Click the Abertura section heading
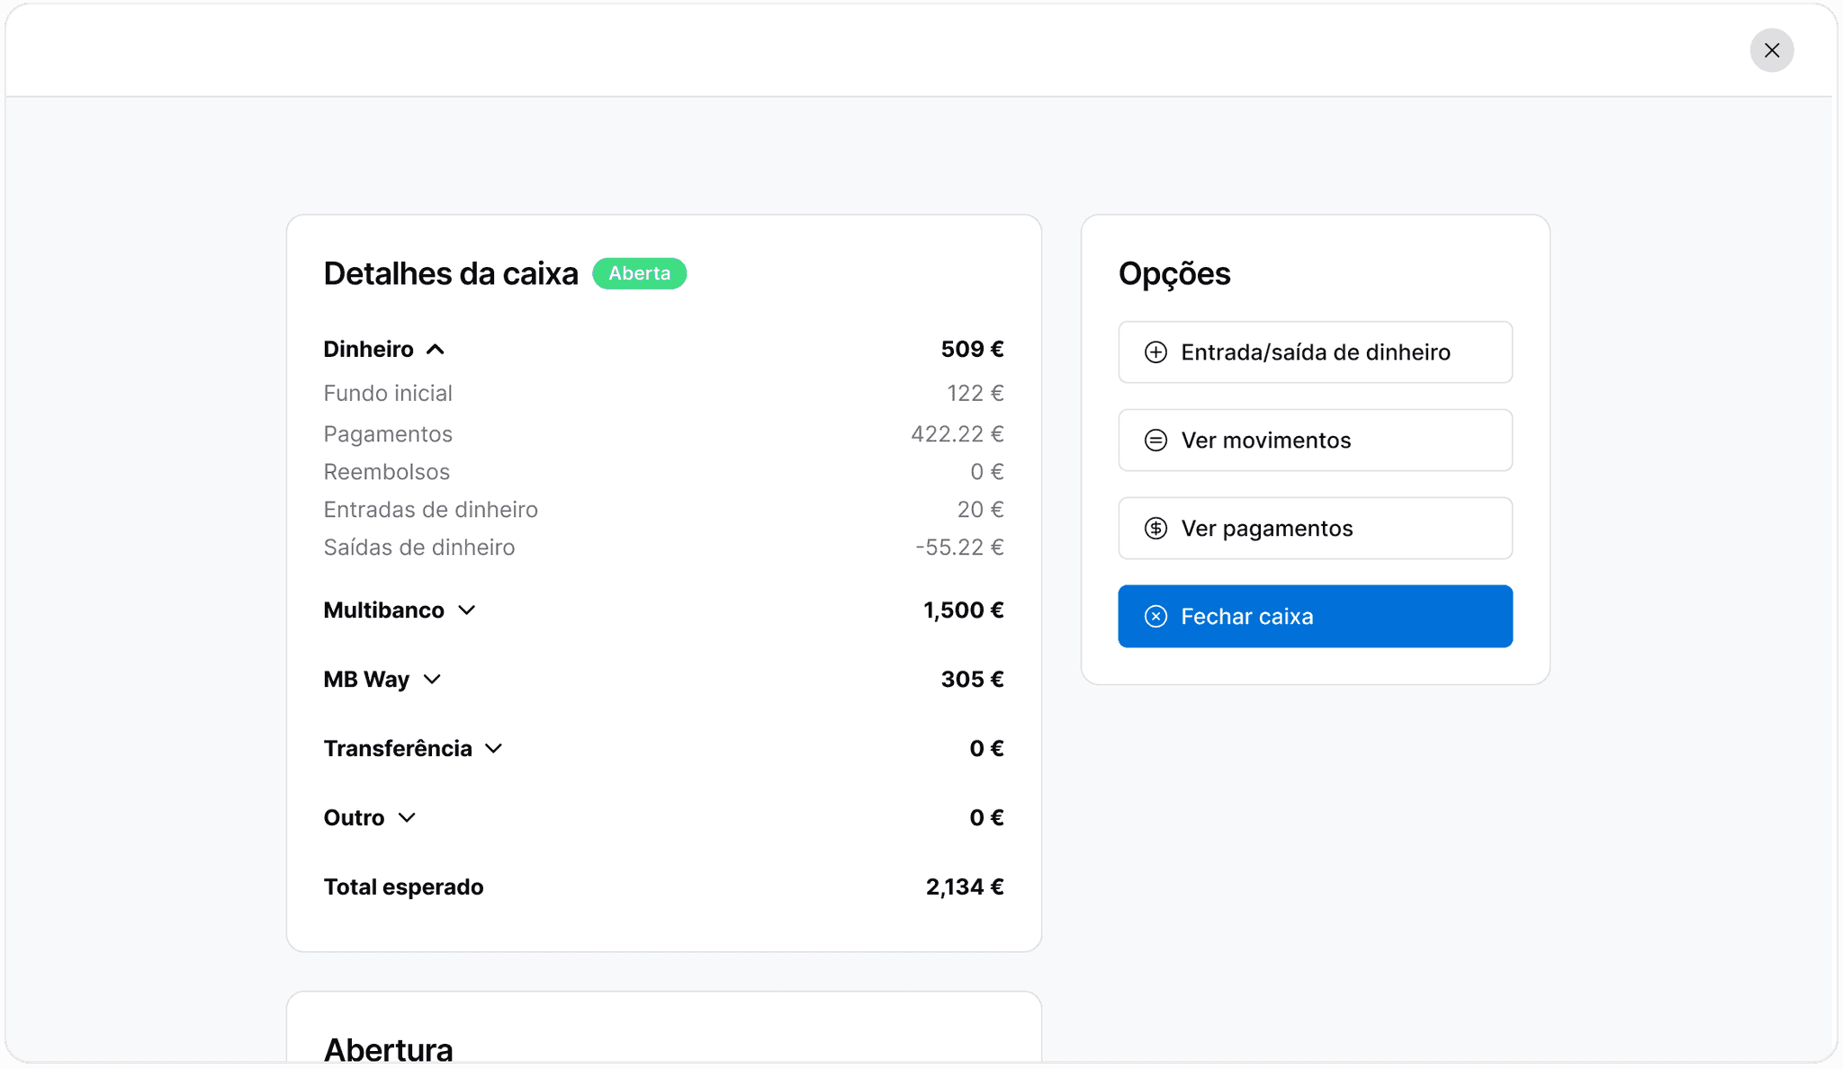The image size is (1843, 1069). (388, 1049)
